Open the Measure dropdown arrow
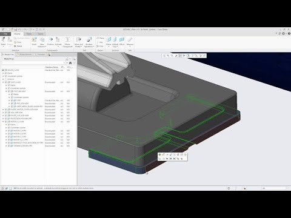291x218 pixels. [130, 47]
